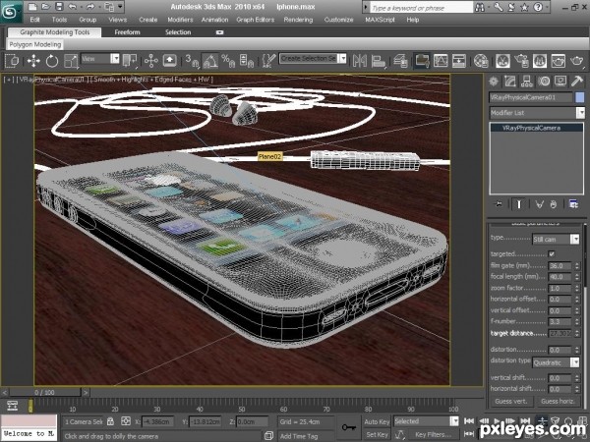Activate the Select and Move tool
This screenshot has width=590, height=442.
pyautogui.click(x=33, y=61)
